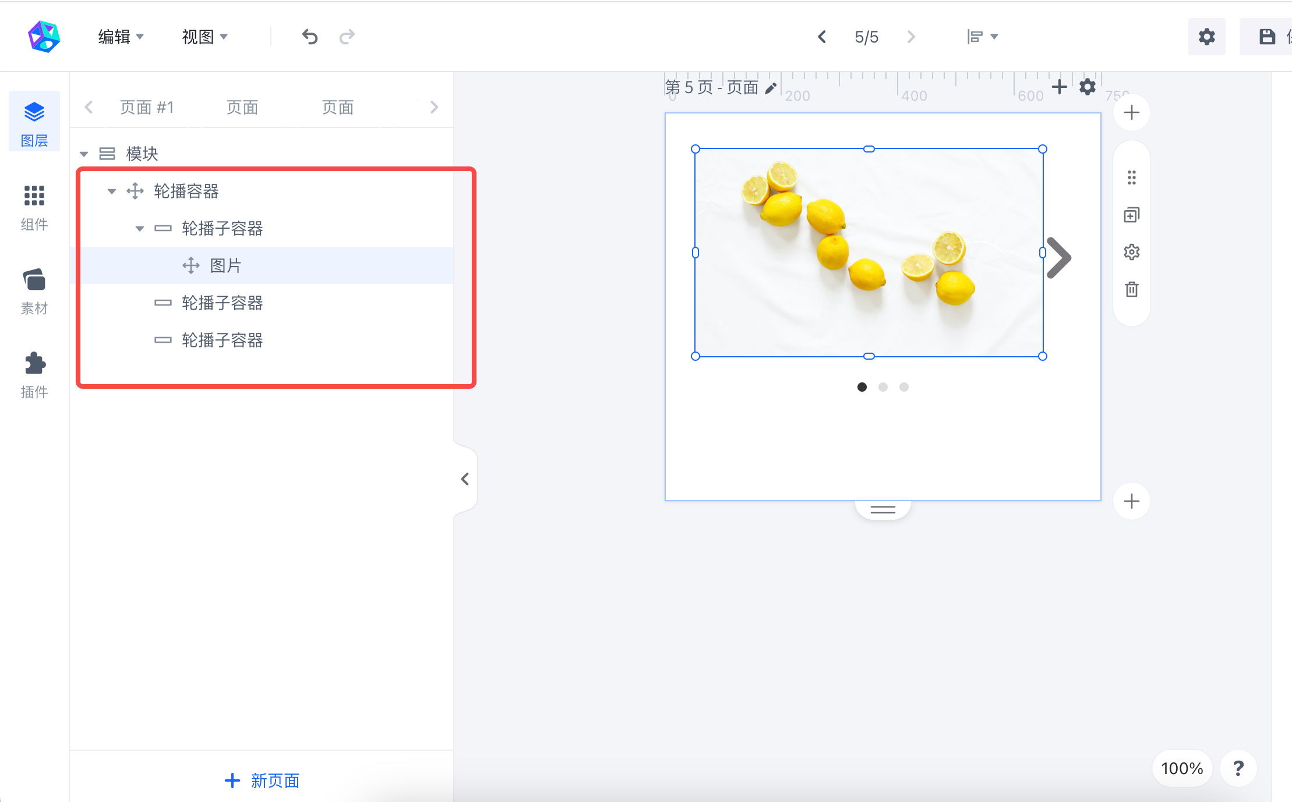Open the 组件 components sidebar panel
The height and width of the screenshot is (802, 1292).
34,207
